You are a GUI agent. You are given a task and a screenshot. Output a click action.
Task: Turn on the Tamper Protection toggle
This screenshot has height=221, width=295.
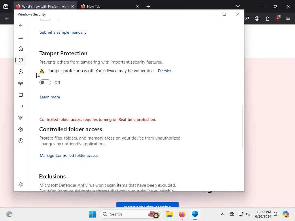pyautogui.click(x=45, y=83)
